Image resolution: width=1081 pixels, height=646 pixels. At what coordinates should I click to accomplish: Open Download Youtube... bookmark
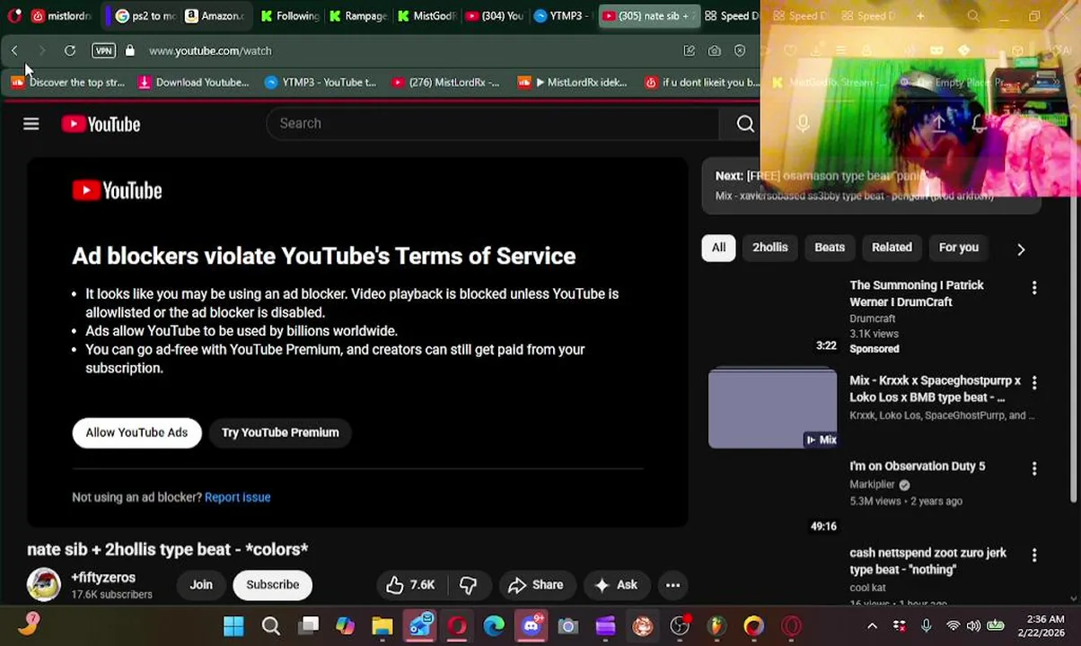[x=193, y=83]
